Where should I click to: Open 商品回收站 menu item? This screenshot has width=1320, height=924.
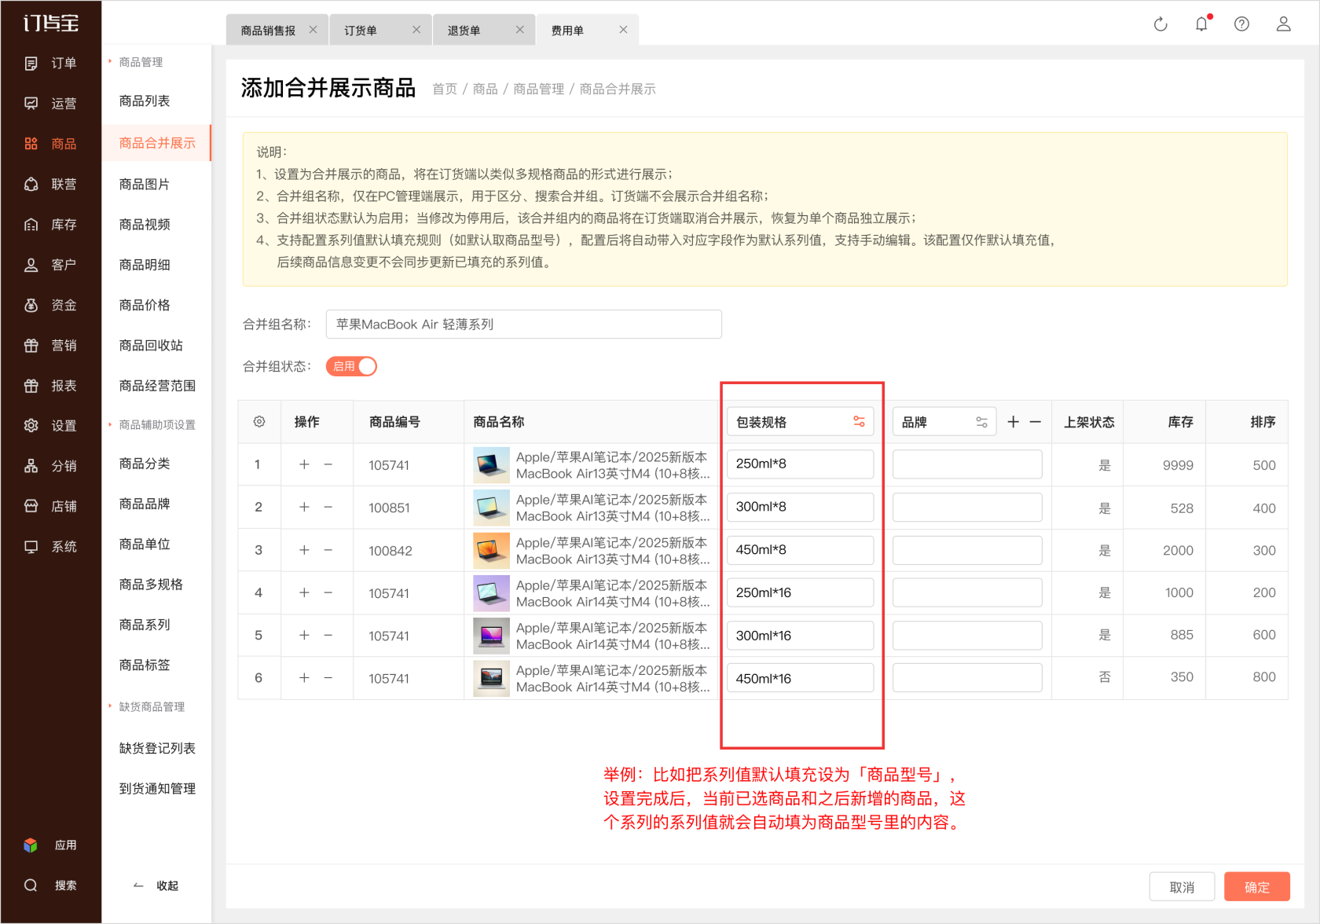click(151, 346)
